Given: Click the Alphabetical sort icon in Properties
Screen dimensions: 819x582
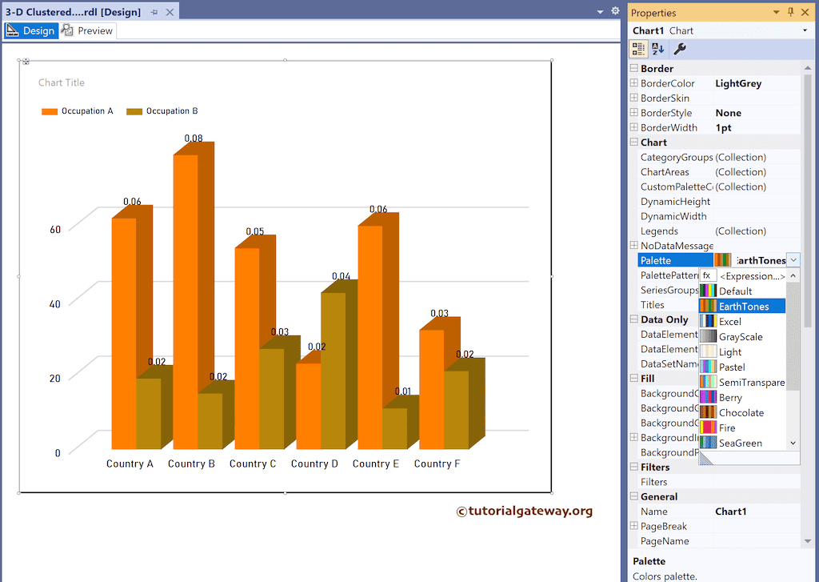Looking at the screenshot, I should pos(658,49).
